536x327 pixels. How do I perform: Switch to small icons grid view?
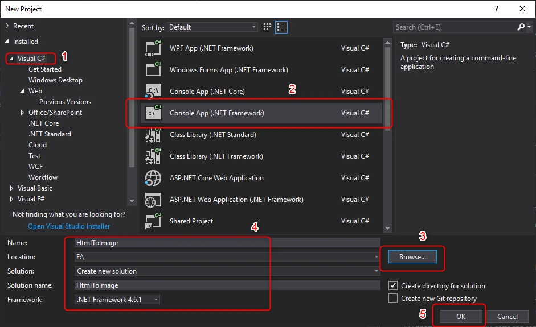267,27
